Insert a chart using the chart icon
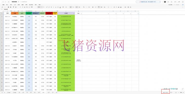Screen dimensions: 185x94 (x=118, y=7)
